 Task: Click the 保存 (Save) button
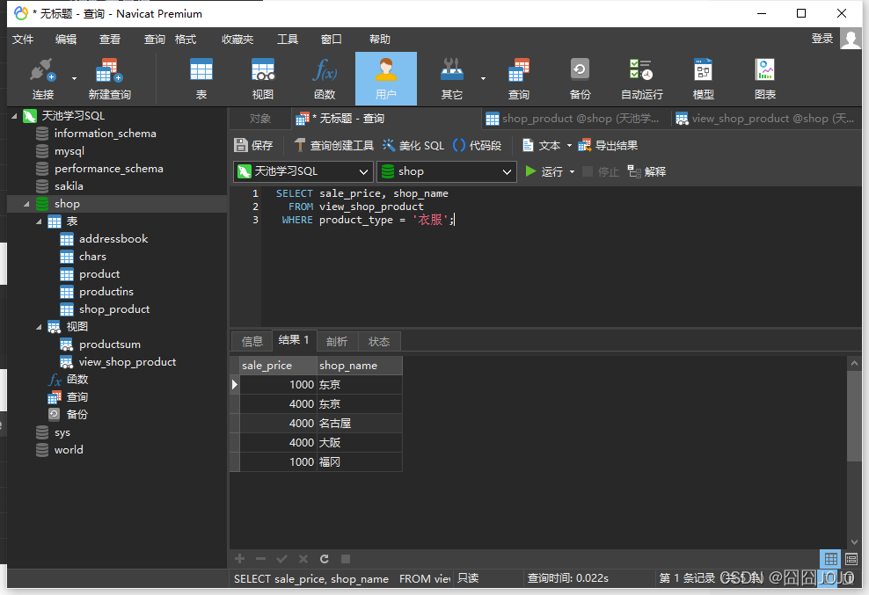(x=253, y=145)
